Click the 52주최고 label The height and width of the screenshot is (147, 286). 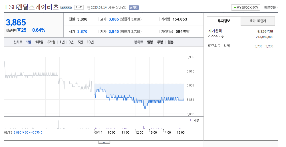[214, 46]
